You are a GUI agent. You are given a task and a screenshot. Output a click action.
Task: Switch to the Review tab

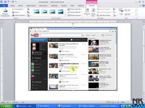pyautogui.click(x=64, y=6)
